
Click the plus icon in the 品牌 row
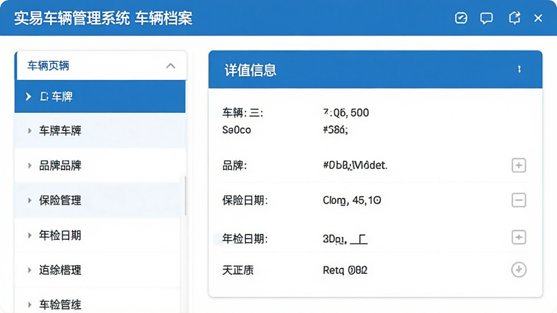518,165
